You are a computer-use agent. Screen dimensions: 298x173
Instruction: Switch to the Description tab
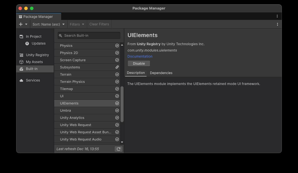tap(136, 73)
